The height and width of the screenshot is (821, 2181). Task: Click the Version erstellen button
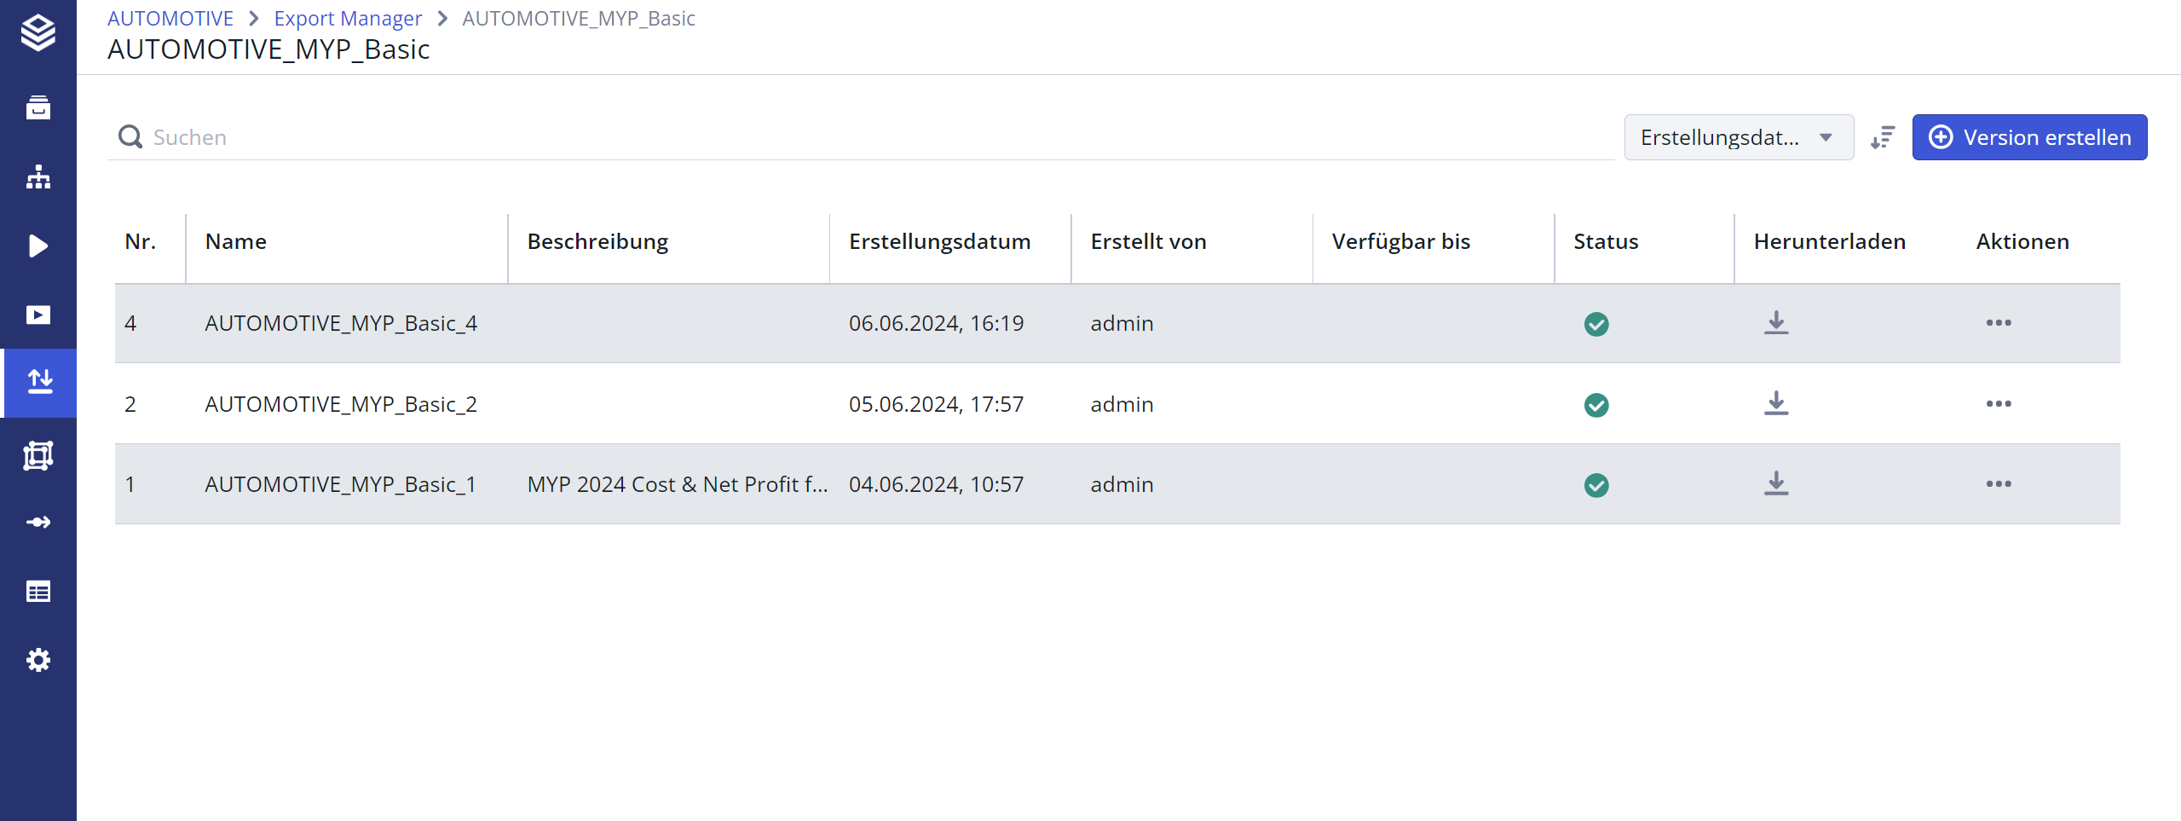coord(2029,137)
